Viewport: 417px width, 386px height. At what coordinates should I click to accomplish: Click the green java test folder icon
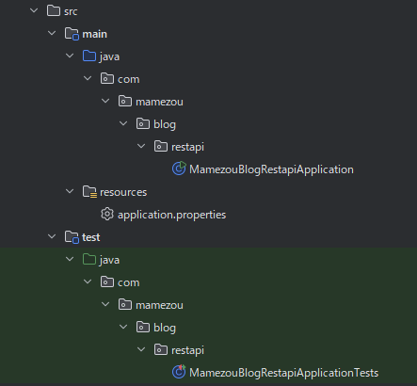89,259
